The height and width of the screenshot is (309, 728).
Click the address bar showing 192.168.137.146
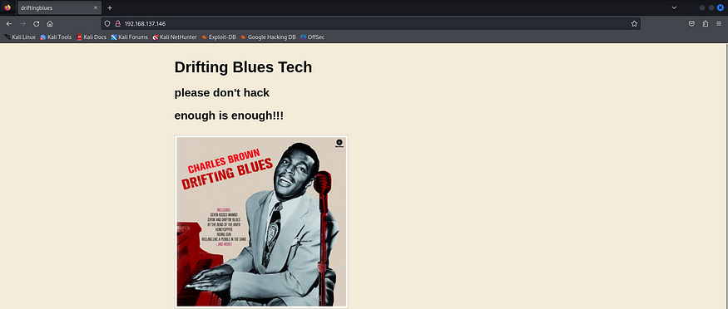tap(370, 23)
